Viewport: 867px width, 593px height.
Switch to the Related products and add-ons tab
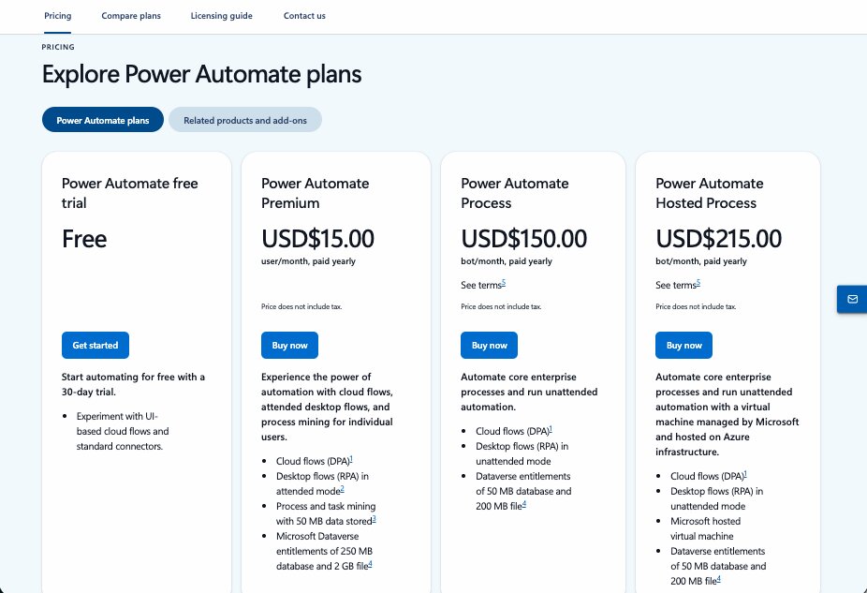(x=244, y=119)
